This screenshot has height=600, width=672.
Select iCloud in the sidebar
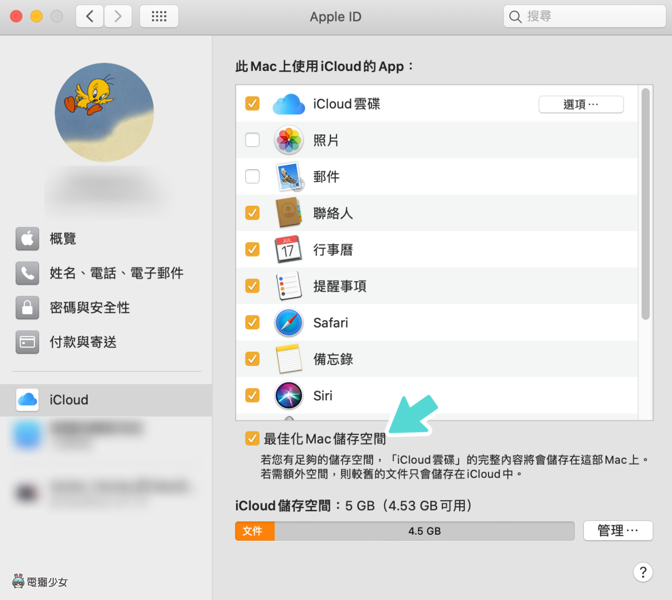tap(106, 400)
